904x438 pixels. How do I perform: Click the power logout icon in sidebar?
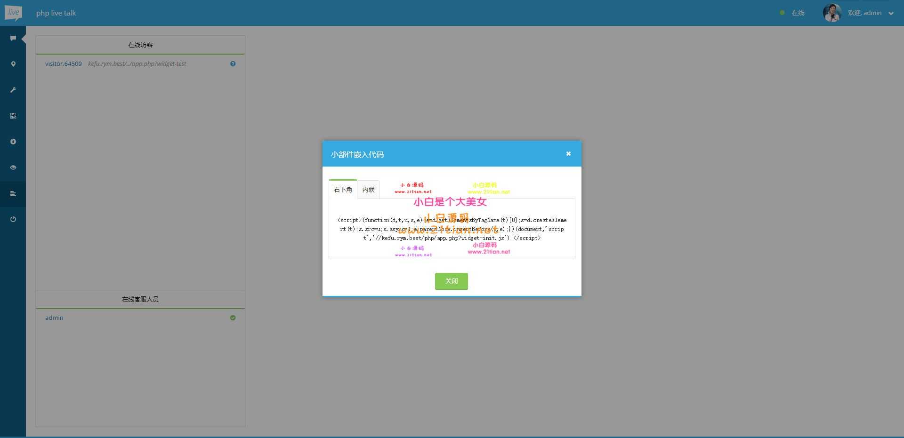click(13, 219)
